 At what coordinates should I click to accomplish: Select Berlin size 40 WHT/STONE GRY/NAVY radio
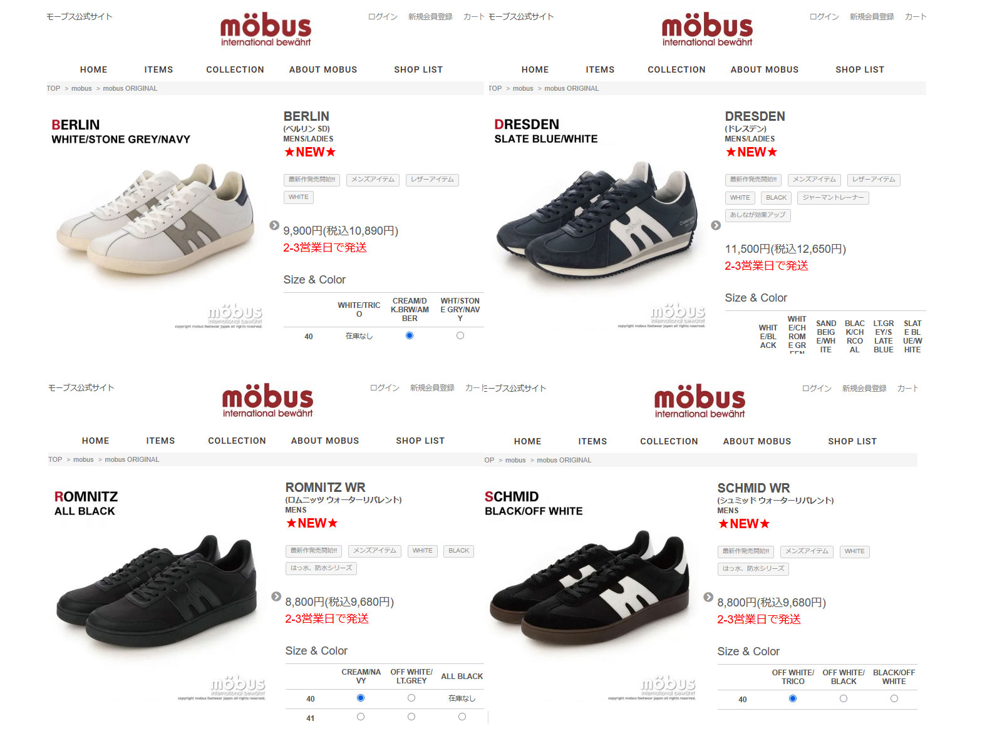pos(460,336)
